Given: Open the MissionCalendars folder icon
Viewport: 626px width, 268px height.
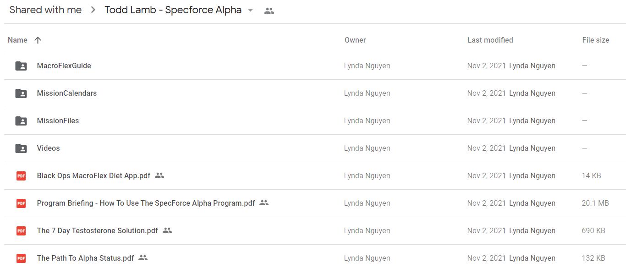Looking at the screenshot, I should (x=21, y=93).
